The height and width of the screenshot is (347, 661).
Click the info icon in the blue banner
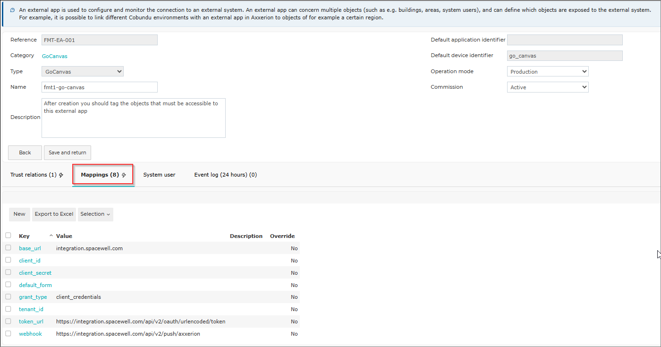(12, 10)
